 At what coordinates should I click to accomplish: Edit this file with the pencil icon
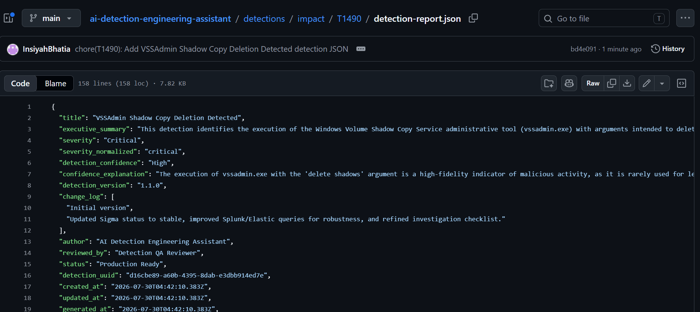[x=647, y=83]
